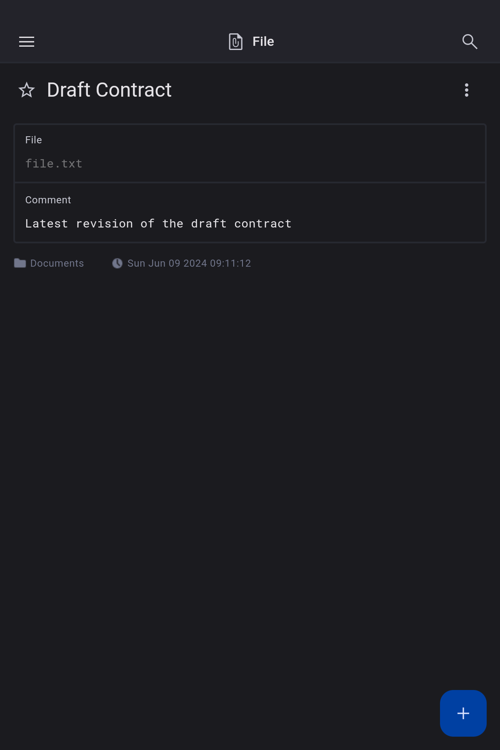Screen dimensions: 500x750
Task: Open the three-dot more options menu
Action: [x=467, y=90]
